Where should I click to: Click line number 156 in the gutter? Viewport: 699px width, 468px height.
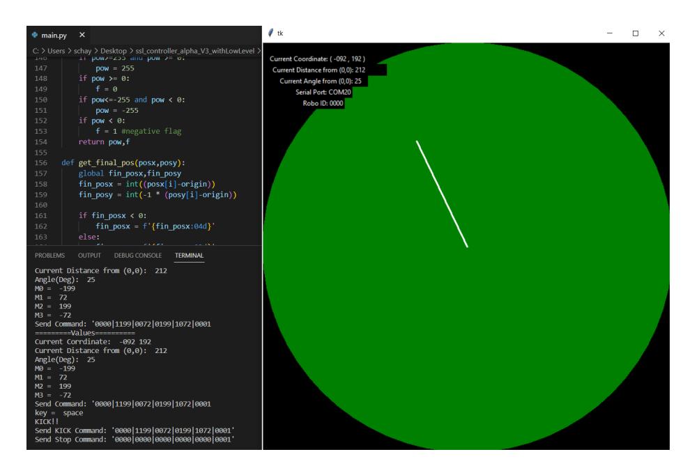40,163
